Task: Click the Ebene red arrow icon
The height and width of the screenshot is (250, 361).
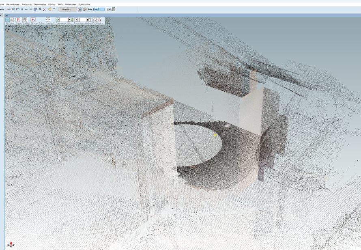Action: 18,19
